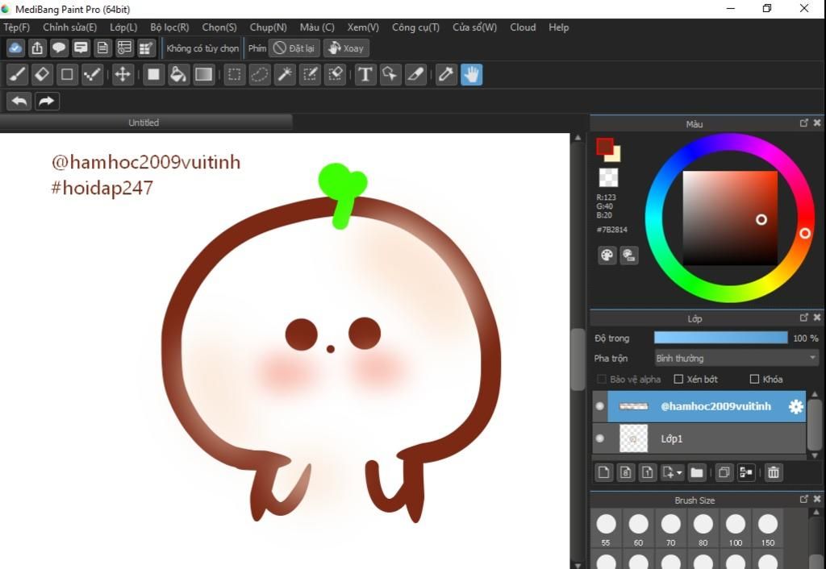This screenshot has width=826, height=569.
Task: Select the Move tool
Action: pyautogui.click(x=123, y=74)
